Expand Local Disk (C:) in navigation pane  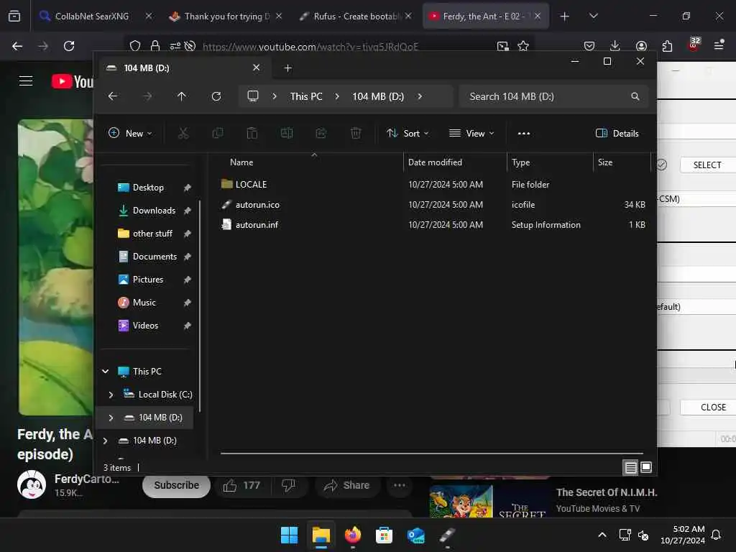point(111,395)
